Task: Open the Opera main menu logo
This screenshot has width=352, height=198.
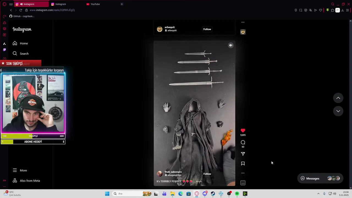Action: (4, 4)
